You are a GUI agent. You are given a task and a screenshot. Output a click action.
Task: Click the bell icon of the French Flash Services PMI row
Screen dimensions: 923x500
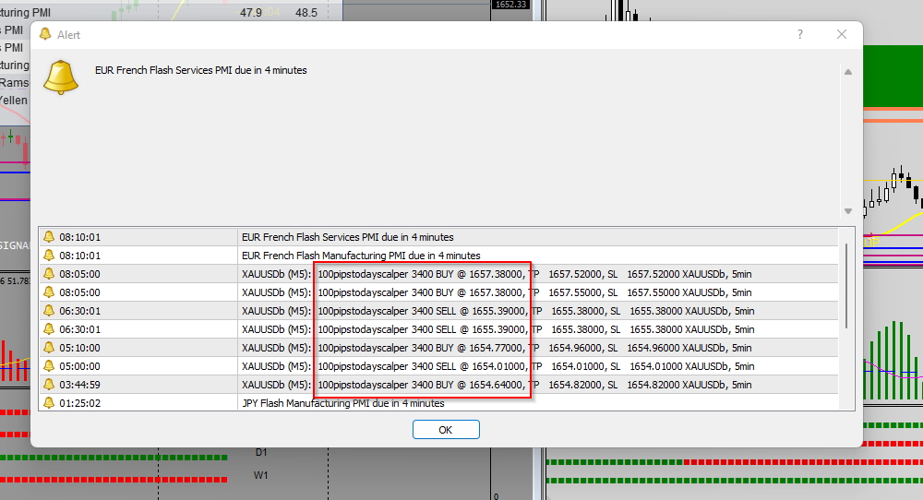tap(49, 236)
